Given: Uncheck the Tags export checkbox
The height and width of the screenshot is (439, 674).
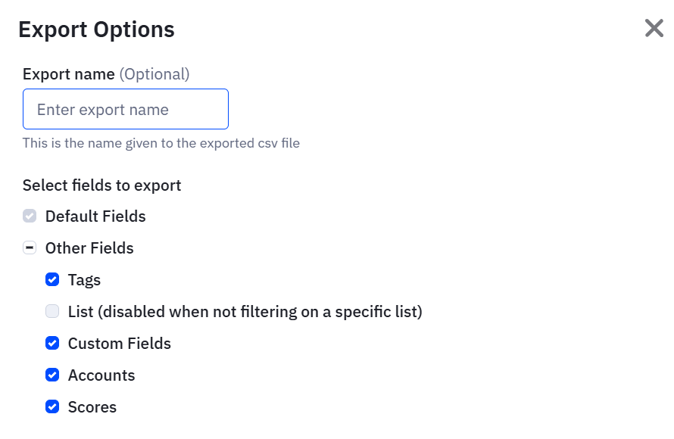Looking at the screenshot, I should tap(51, 279).
